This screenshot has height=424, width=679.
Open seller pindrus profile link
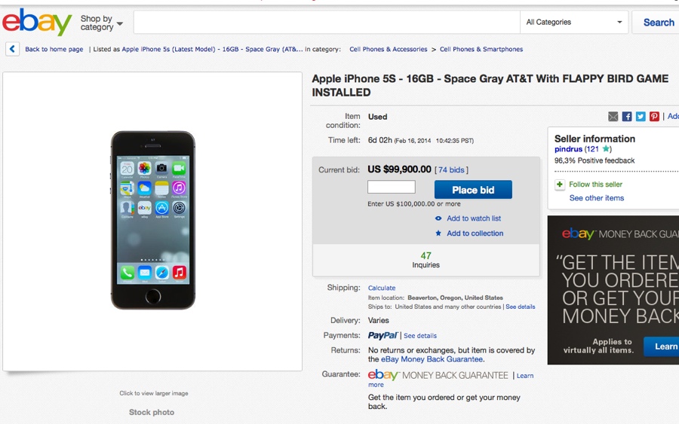point(568,149)
